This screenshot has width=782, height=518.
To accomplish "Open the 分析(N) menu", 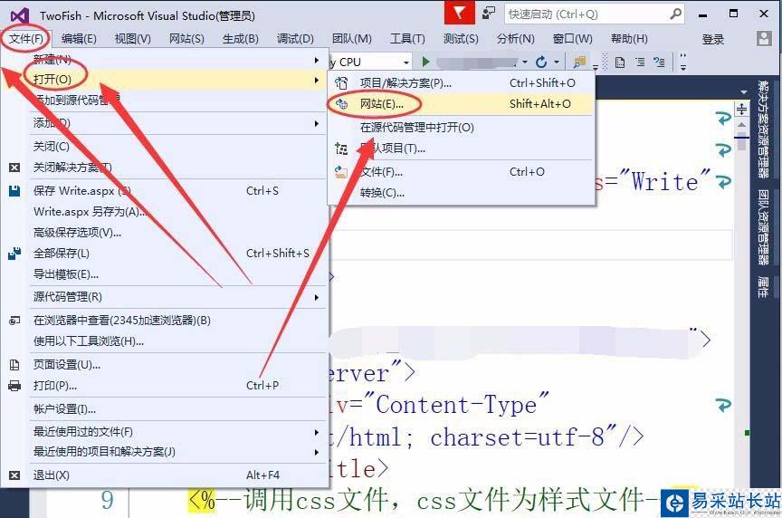I will (x=516, y=38).
